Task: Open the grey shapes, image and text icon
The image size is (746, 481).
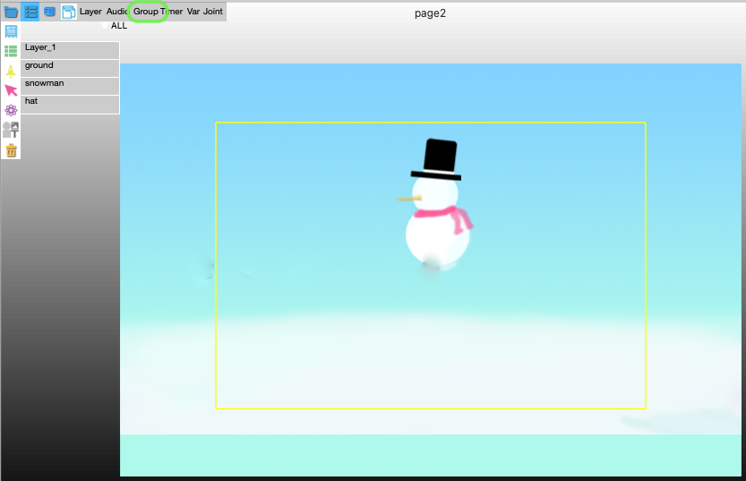Action: point(11,130)
